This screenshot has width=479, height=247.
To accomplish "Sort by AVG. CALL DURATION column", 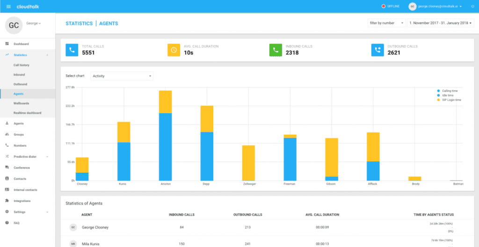I will (x=322, y=215).
